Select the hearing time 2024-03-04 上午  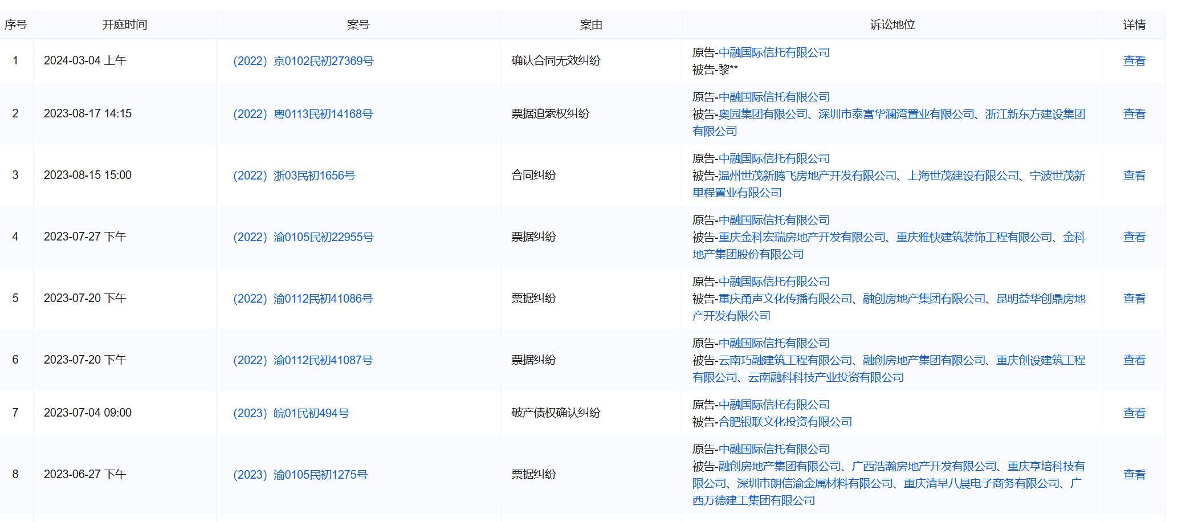pyautogui.click(x=85, y=60)
